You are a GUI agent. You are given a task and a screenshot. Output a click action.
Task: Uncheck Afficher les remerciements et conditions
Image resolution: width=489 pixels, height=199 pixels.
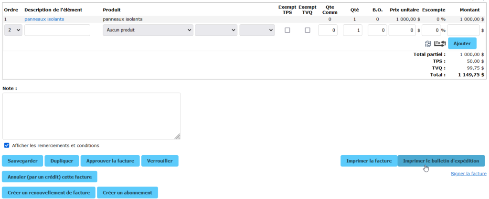(x=7, y=145)
